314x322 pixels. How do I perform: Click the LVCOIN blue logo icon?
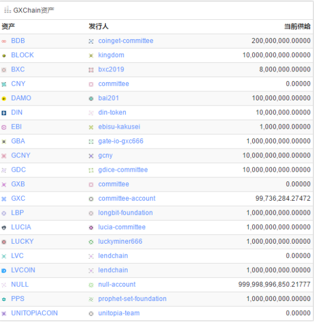click(x=4, y=270)
